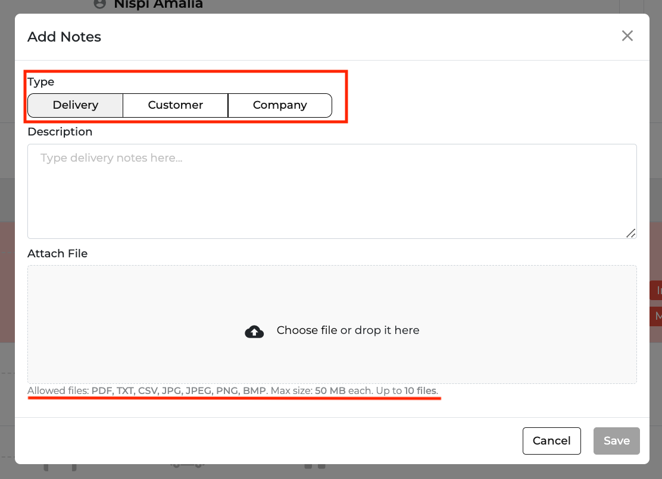Focus the delivery notes description field
The image size is (662, 479).
[x=332, y=191]
